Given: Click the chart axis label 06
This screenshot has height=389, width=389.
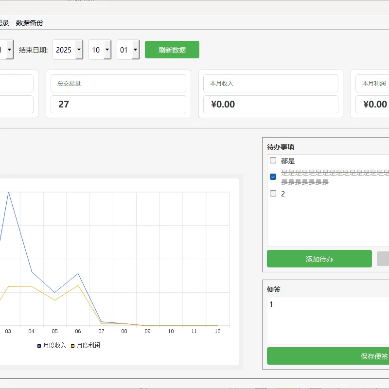Looking at the screenshot, I should coord(78,331).
